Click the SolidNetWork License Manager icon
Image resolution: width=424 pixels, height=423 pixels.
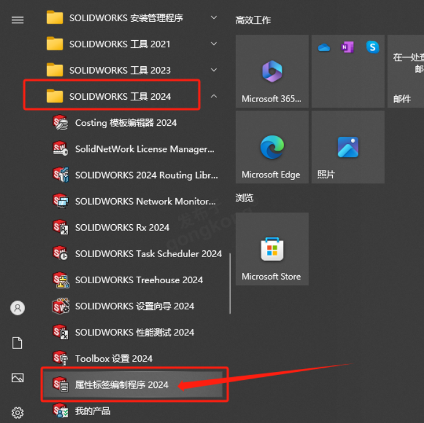(60, 148)
